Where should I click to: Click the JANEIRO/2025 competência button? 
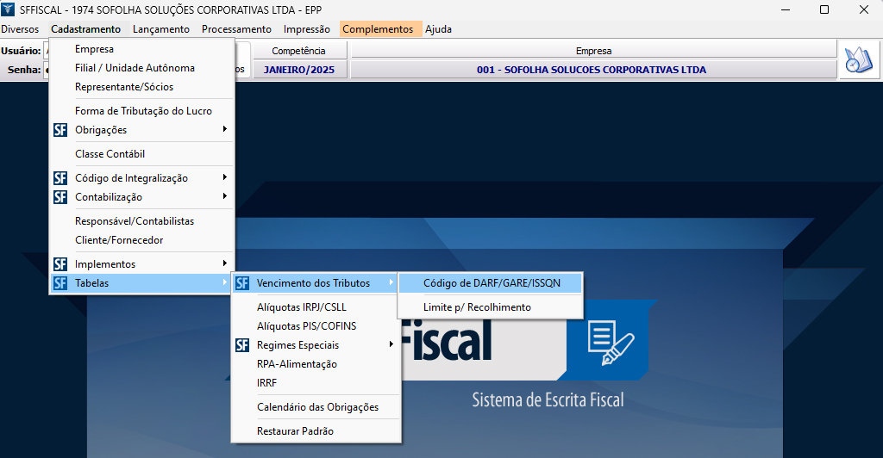click(x=299, y=70)
